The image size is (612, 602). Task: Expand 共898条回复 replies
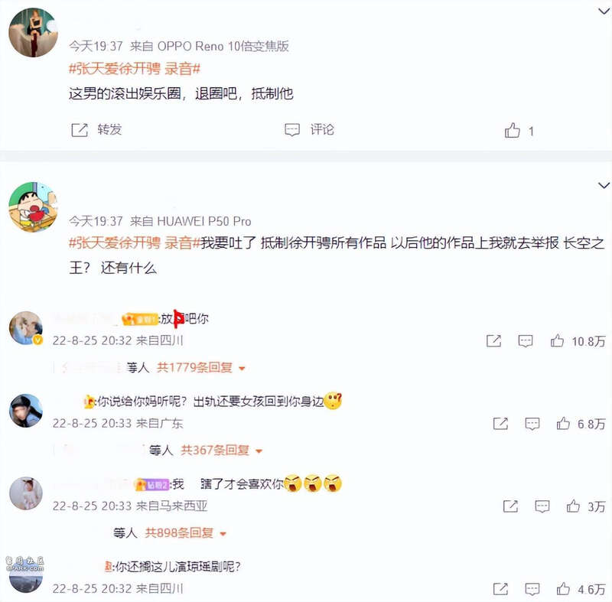point(185,533)
